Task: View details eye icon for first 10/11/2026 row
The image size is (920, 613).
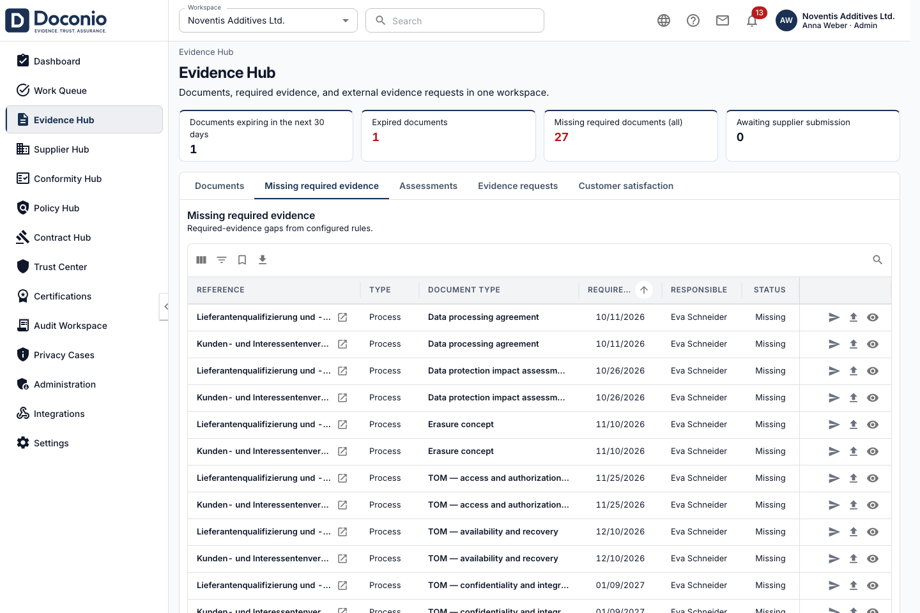Action: [x=873, y=317]
